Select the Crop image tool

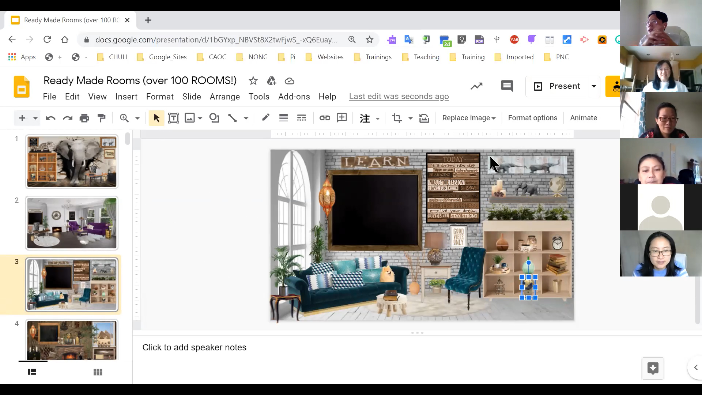[397, 118]
